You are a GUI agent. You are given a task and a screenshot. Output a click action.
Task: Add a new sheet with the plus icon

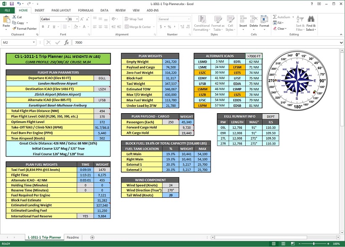click(x=93, y=237)
